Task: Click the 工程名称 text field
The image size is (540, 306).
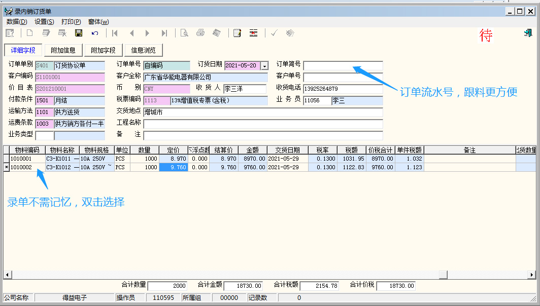Action: click(x=263, y=124)
